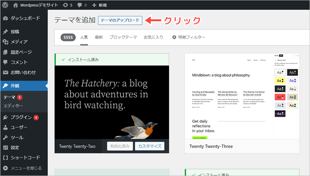Expand the 特徴フィルター gear filter
Viewport: 310px width, 176px height.
tap(188, 37)
